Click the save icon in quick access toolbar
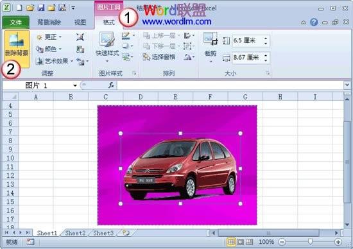 click(41, 8)
